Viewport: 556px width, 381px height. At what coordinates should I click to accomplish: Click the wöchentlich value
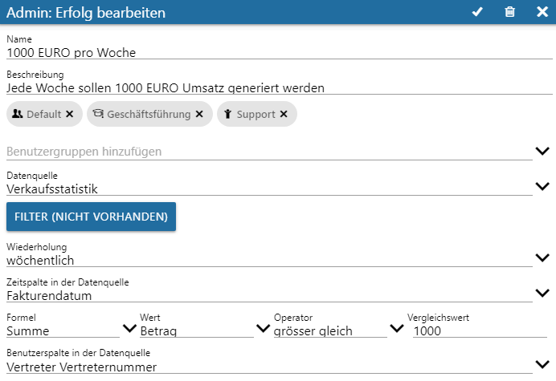pos(40,260)
